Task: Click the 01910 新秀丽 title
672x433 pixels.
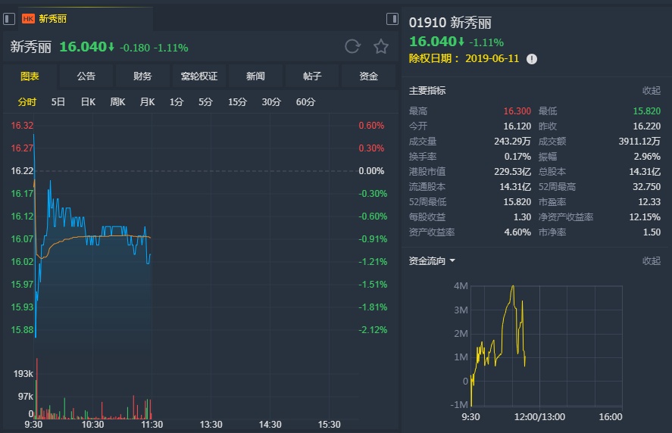Action: coord(450,22)
